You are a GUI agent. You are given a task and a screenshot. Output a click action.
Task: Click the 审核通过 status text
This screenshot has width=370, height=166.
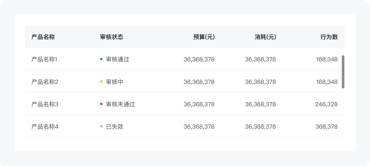point(118,59)
